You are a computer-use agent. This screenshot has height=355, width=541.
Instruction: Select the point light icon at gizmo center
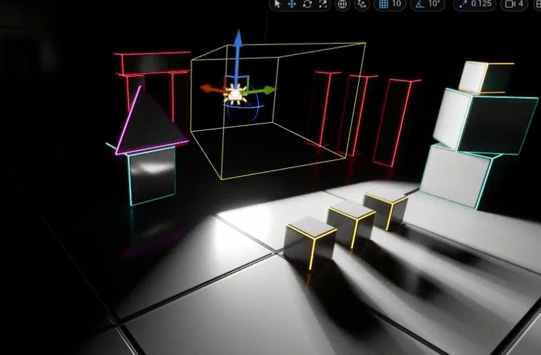(235, 94)
